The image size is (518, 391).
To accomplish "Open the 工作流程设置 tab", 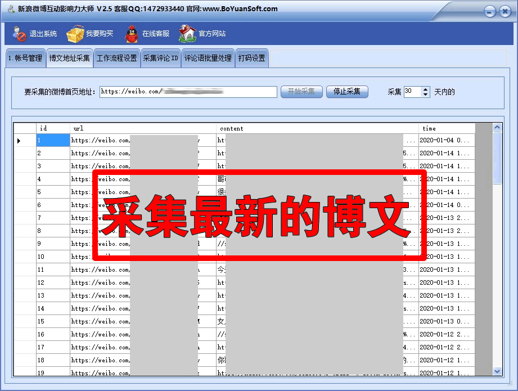I will point(117,58).
